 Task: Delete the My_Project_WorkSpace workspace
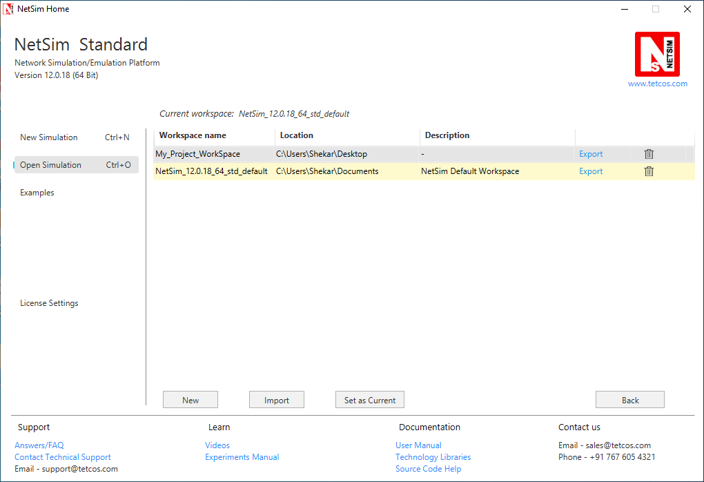648,153
